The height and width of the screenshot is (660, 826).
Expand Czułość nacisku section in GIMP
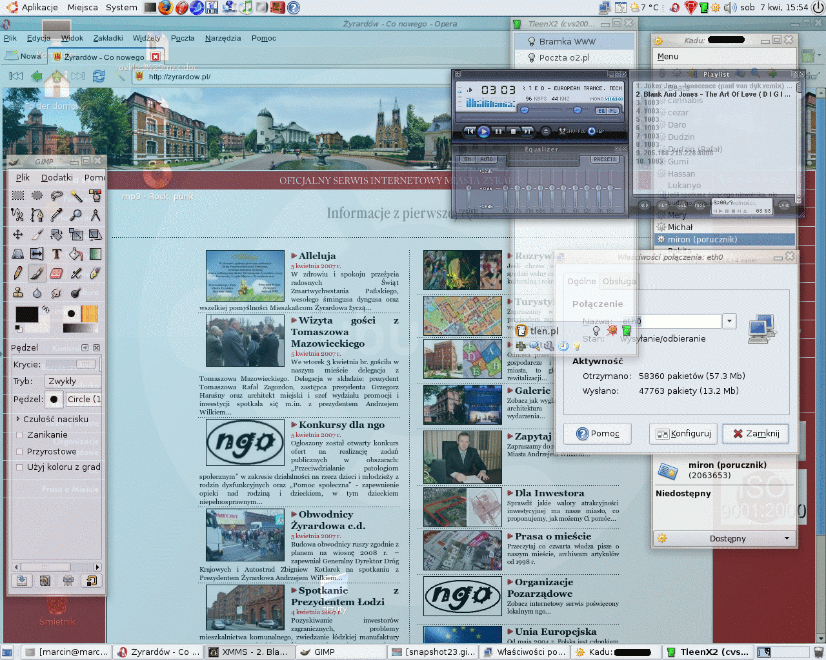click(53, 419)
